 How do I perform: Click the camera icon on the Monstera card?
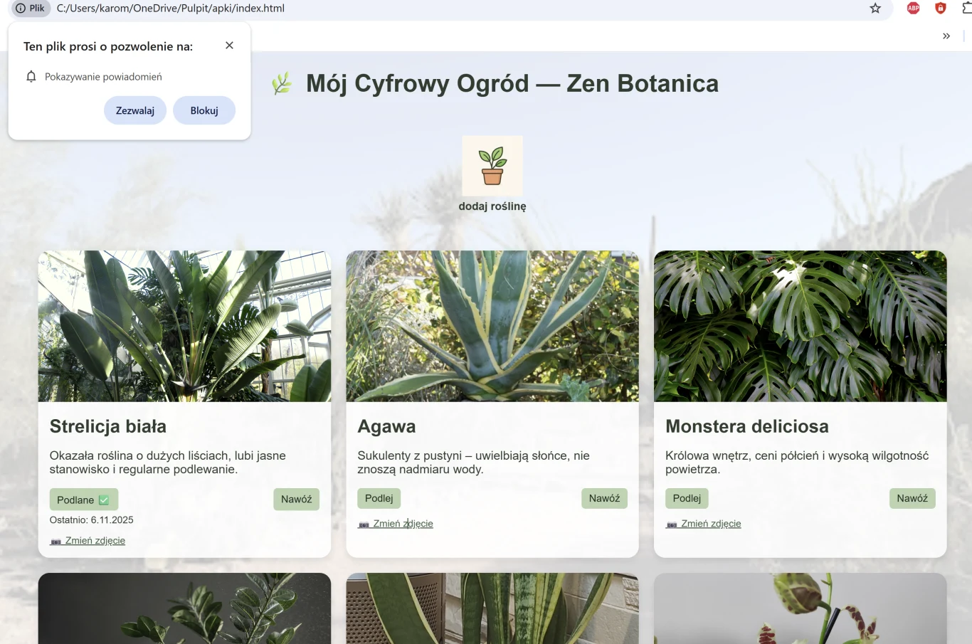(671, 523)
